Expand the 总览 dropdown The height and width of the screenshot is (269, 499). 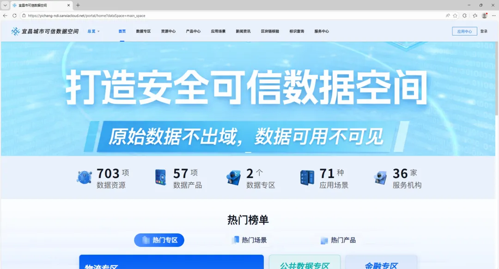[x=92, y=31]
